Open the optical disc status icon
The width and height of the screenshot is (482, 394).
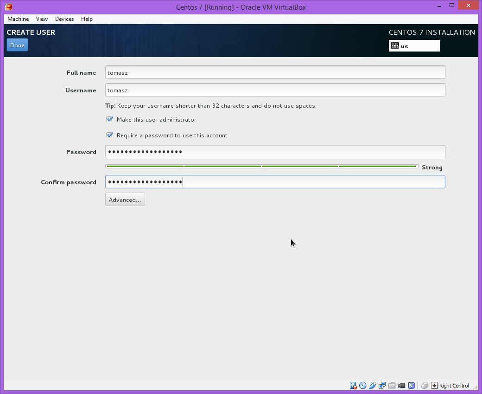[363, 385]
